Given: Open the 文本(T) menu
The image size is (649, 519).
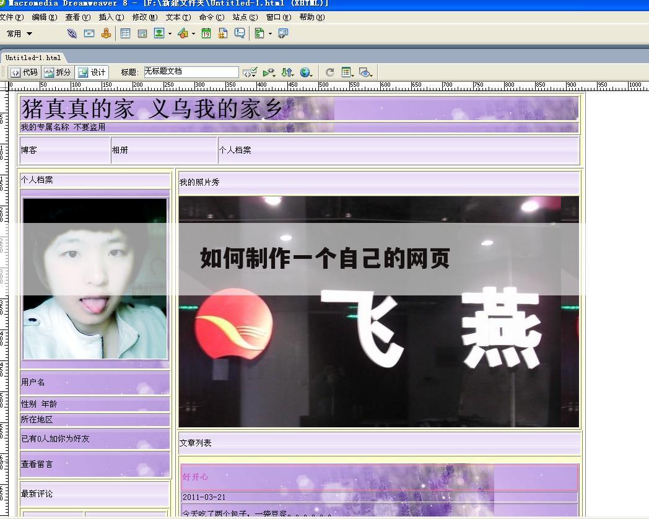Looking at the screenshot, I should click(178, 17).
